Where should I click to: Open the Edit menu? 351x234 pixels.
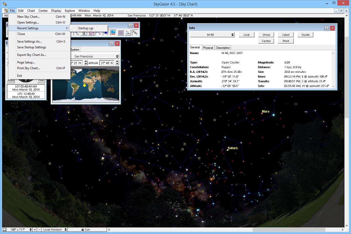tap(21, 11)
